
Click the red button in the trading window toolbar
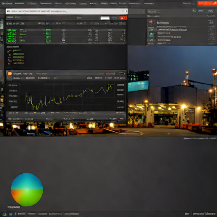click(x=123, y=18)
